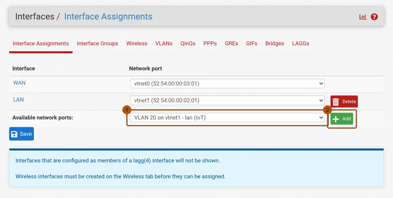Open the GIFs tab

pos(252,43)
